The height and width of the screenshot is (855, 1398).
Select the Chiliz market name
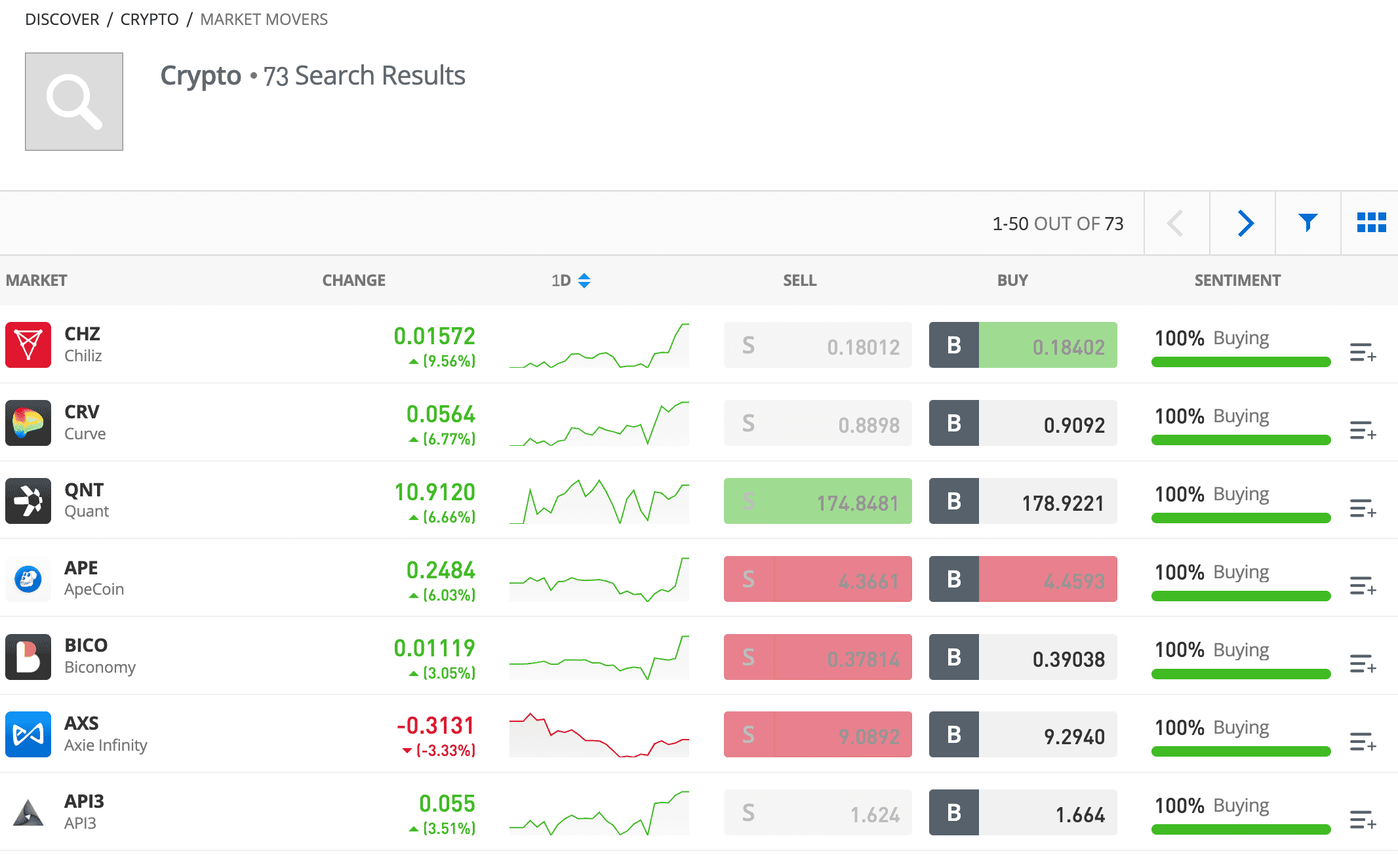[x=83, y=356]
